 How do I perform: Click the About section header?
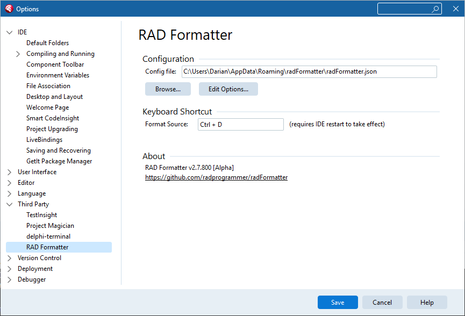(154, 156)
